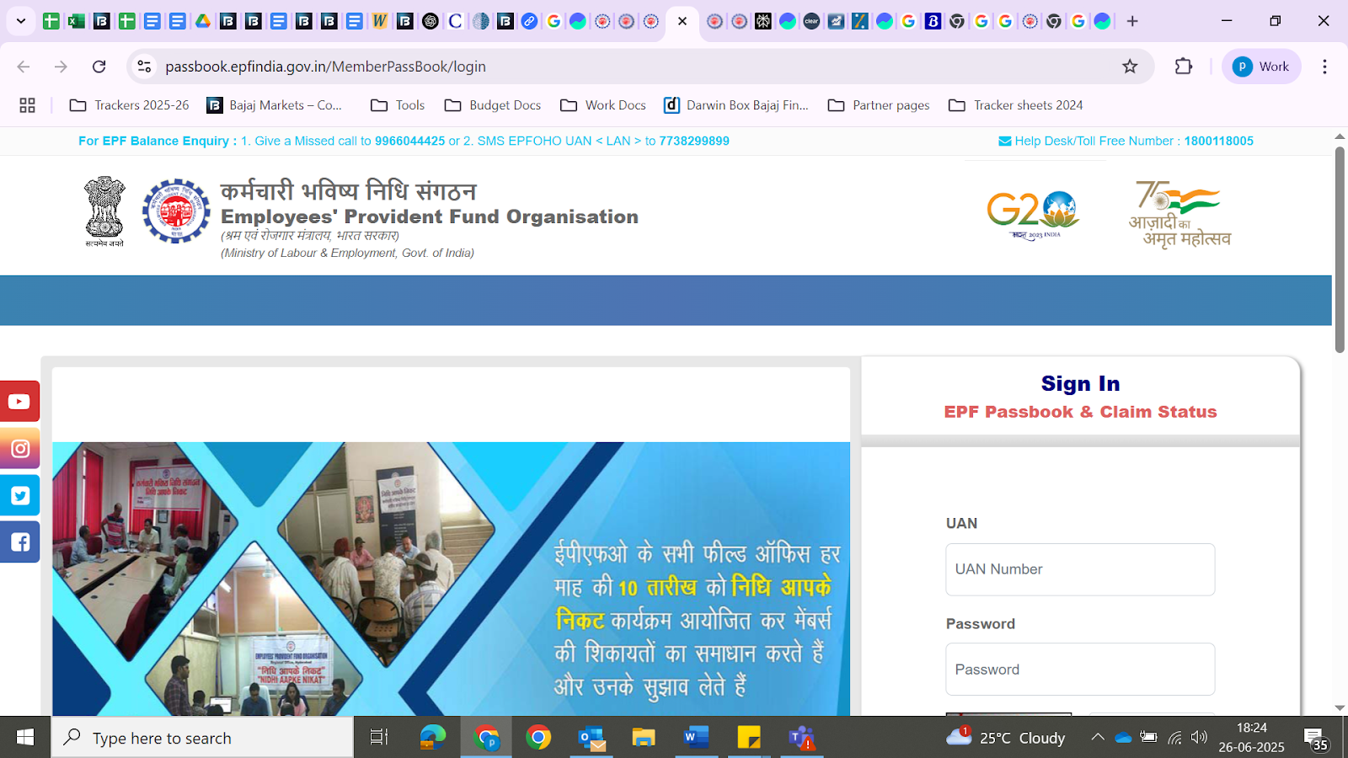Switch to the blue link icon tab
Image resolution: width=1348 pixels, height=758 pixels.
tap(529, 21)
